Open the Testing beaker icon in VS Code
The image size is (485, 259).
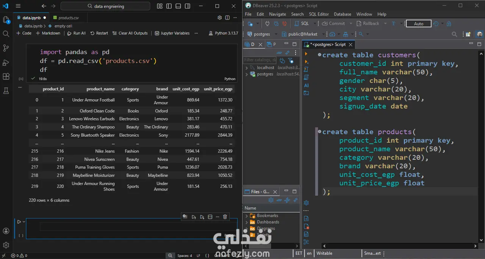[6, 91]
